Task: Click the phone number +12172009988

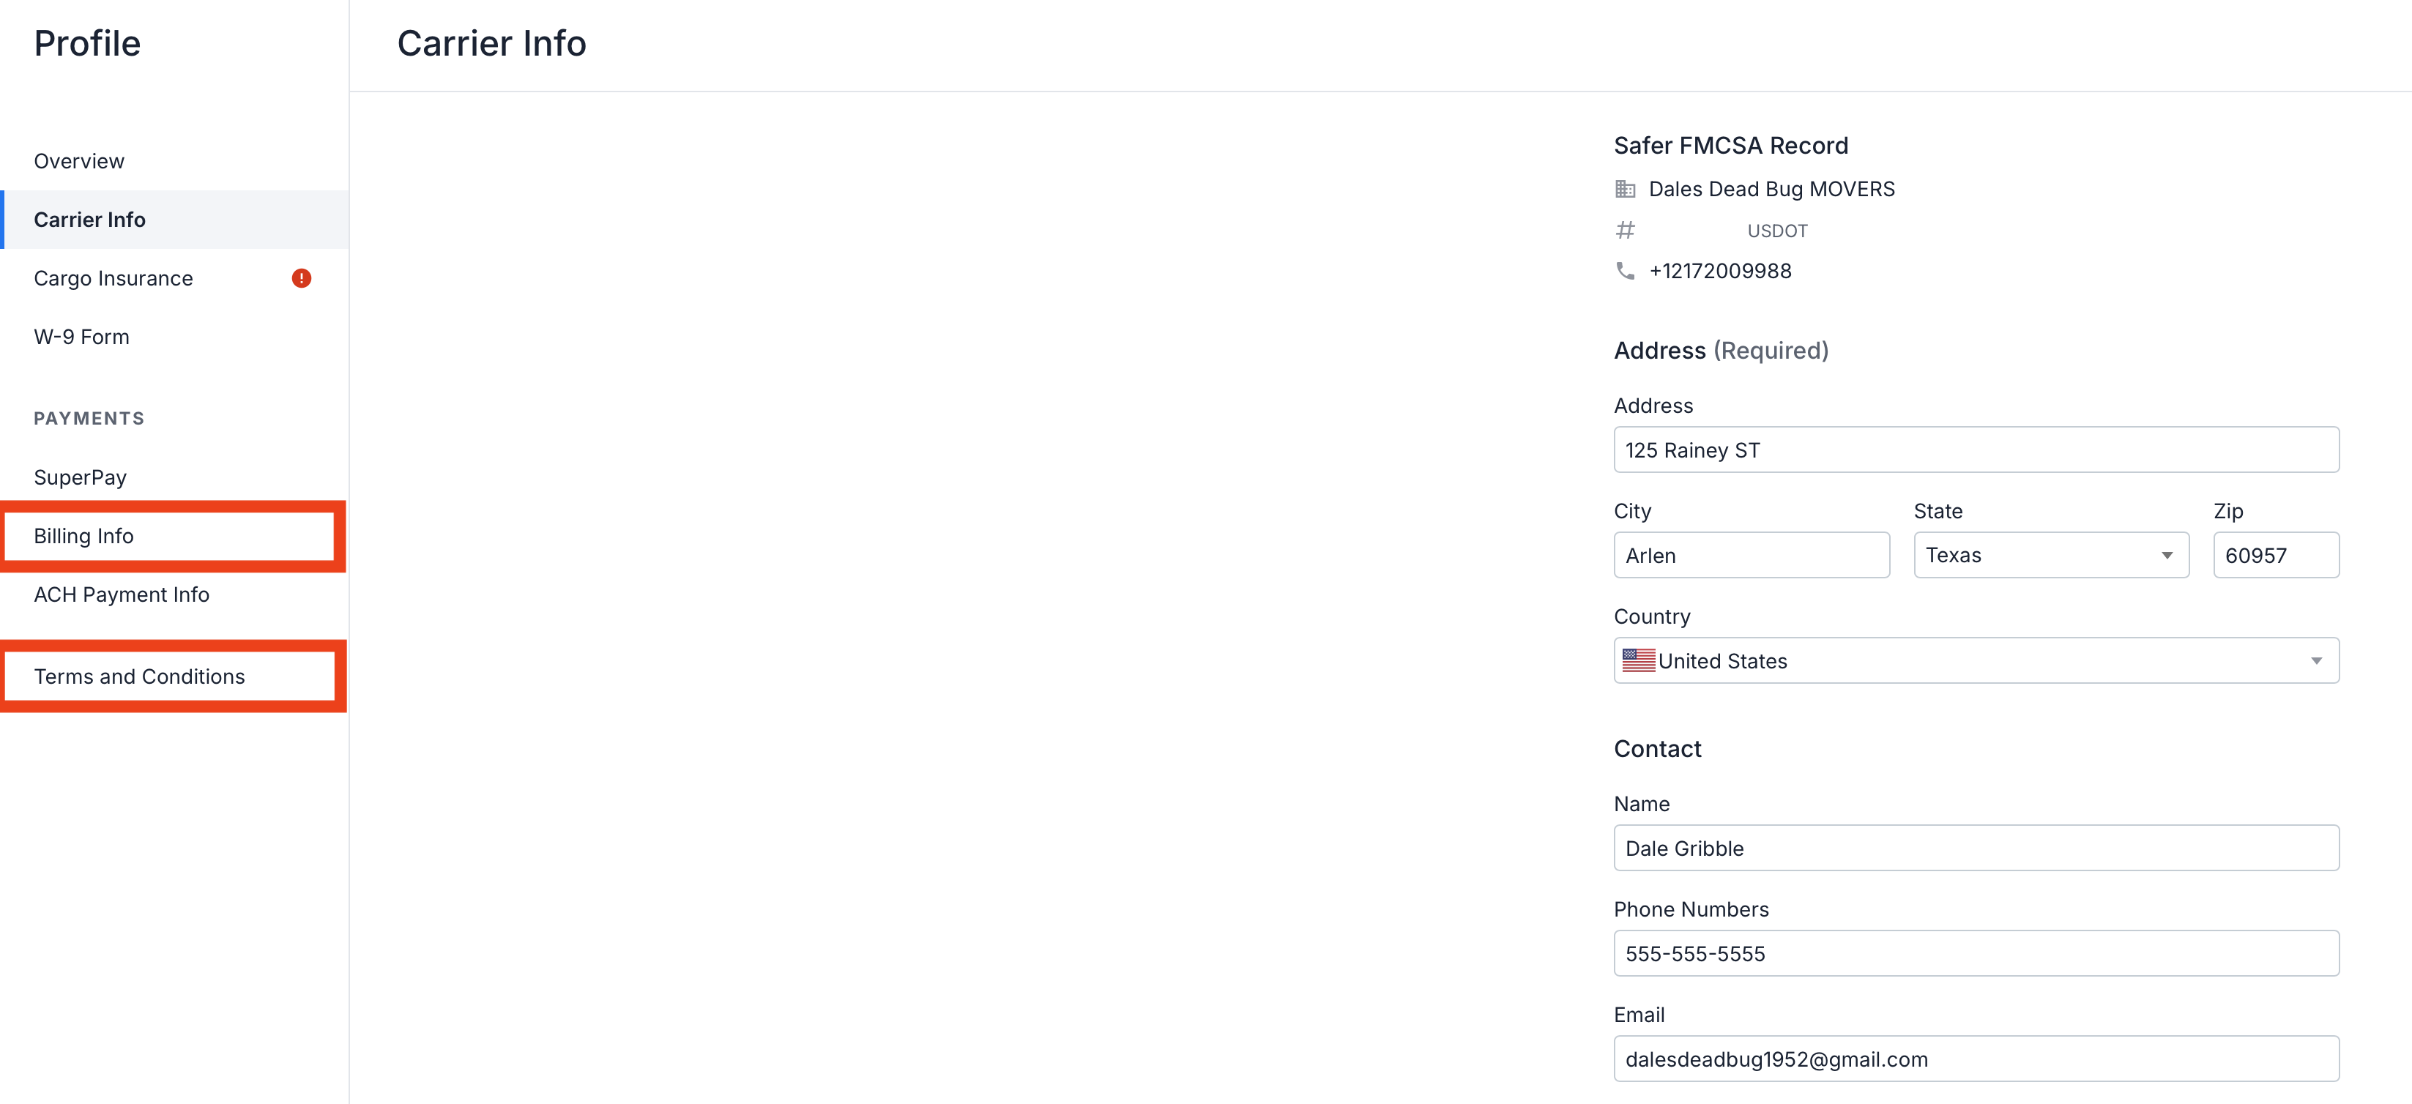Action: pyautogui.click(x=1720, y=271)
